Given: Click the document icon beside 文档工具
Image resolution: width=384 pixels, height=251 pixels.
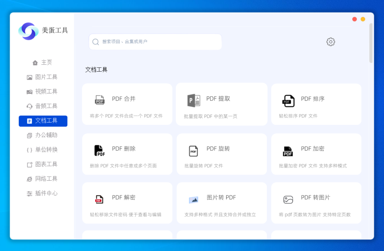Looking at the screenshot, I should tap(29, 121).
